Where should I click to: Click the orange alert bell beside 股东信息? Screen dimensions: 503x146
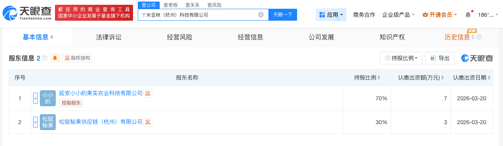[x=55, y=58]
